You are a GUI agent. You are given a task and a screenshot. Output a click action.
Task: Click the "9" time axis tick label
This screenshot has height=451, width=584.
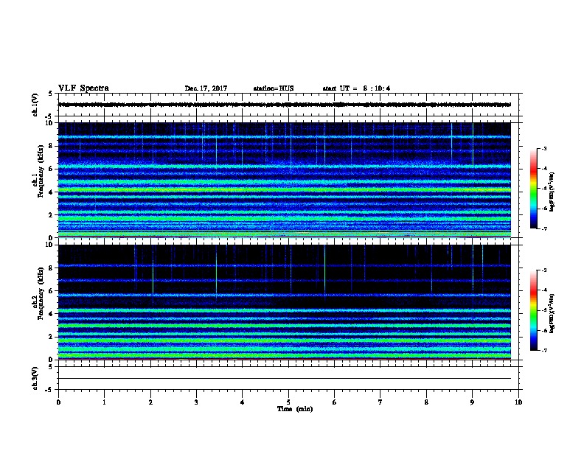[x=472, y=402]
